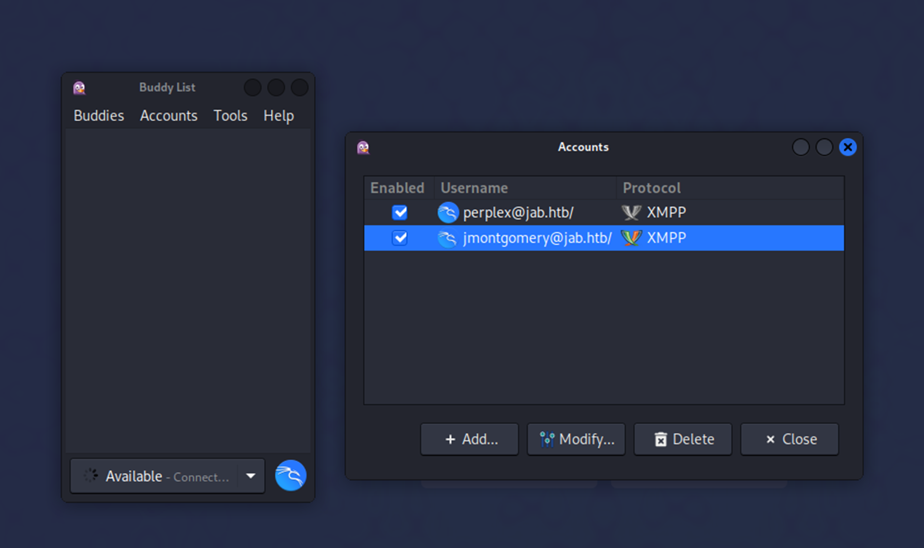Open the Help menu

click(x=279, y=115)
